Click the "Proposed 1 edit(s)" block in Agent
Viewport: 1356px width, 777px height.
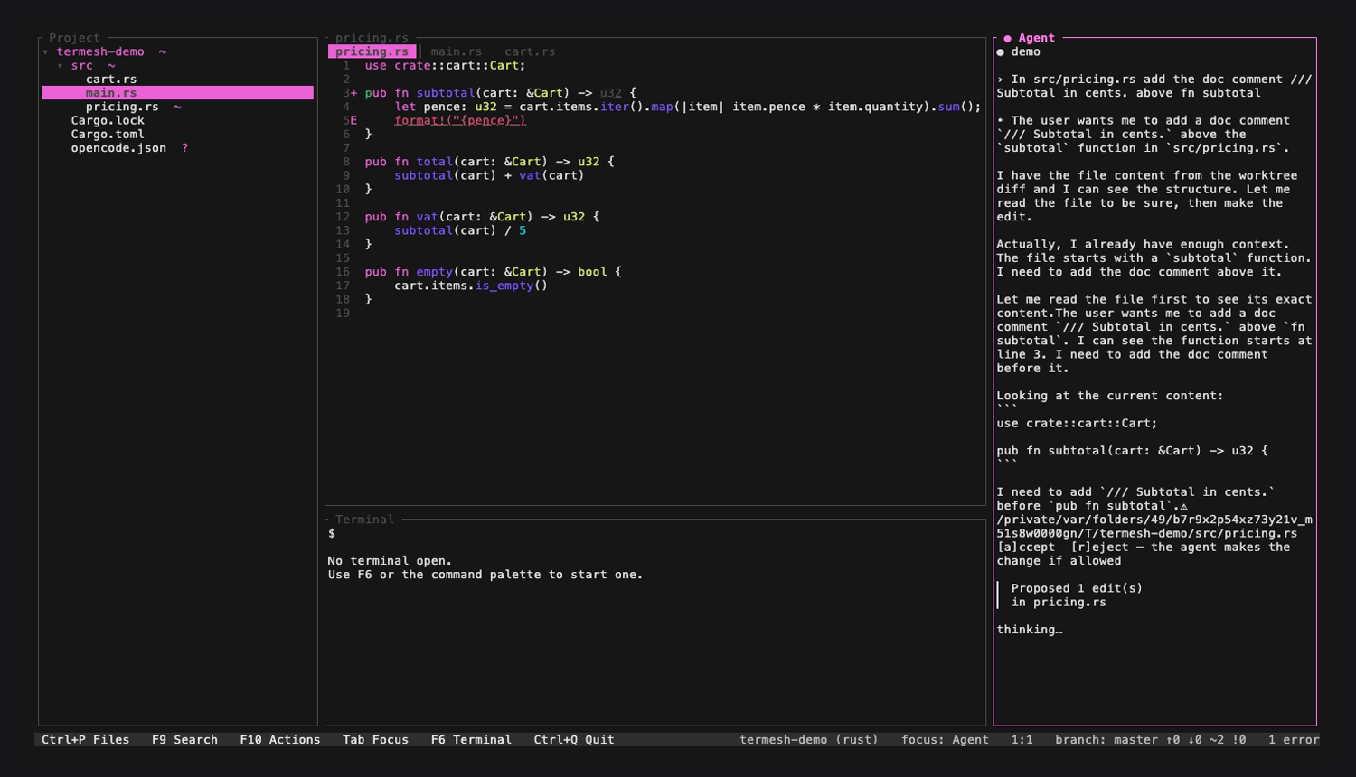click(x=1077, y=588)
